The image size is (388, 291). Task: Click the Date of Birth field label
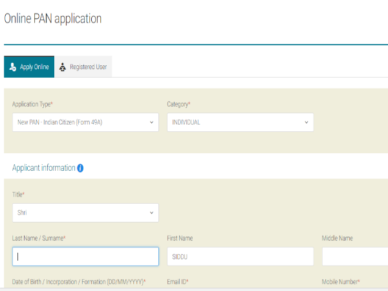(79, 282)
